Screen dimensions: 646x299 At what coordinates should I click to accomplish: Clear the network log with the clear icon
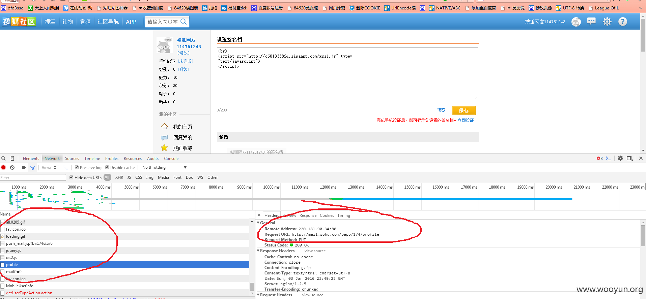(12, 167)
